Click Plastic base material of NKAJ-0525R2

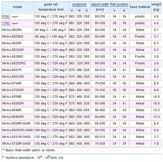[x=140, y=57]
